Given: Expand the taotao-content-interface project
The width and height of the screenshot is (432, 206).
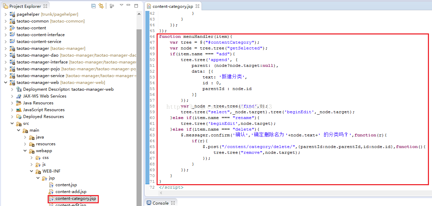Looking at the screenshot, I should click(x=5, y=35).
